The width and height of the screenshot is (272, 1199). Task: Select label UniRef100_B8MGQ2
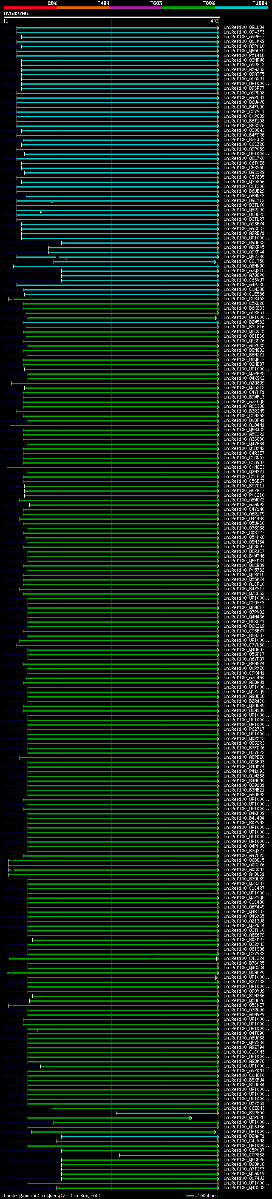coord(244,350)
